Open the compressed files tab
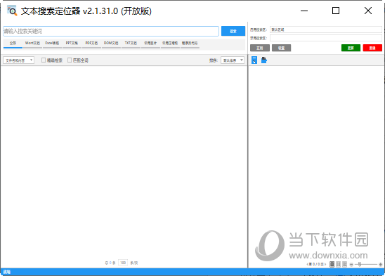Viewport: 385px width, 276px height. click(170, 44)
